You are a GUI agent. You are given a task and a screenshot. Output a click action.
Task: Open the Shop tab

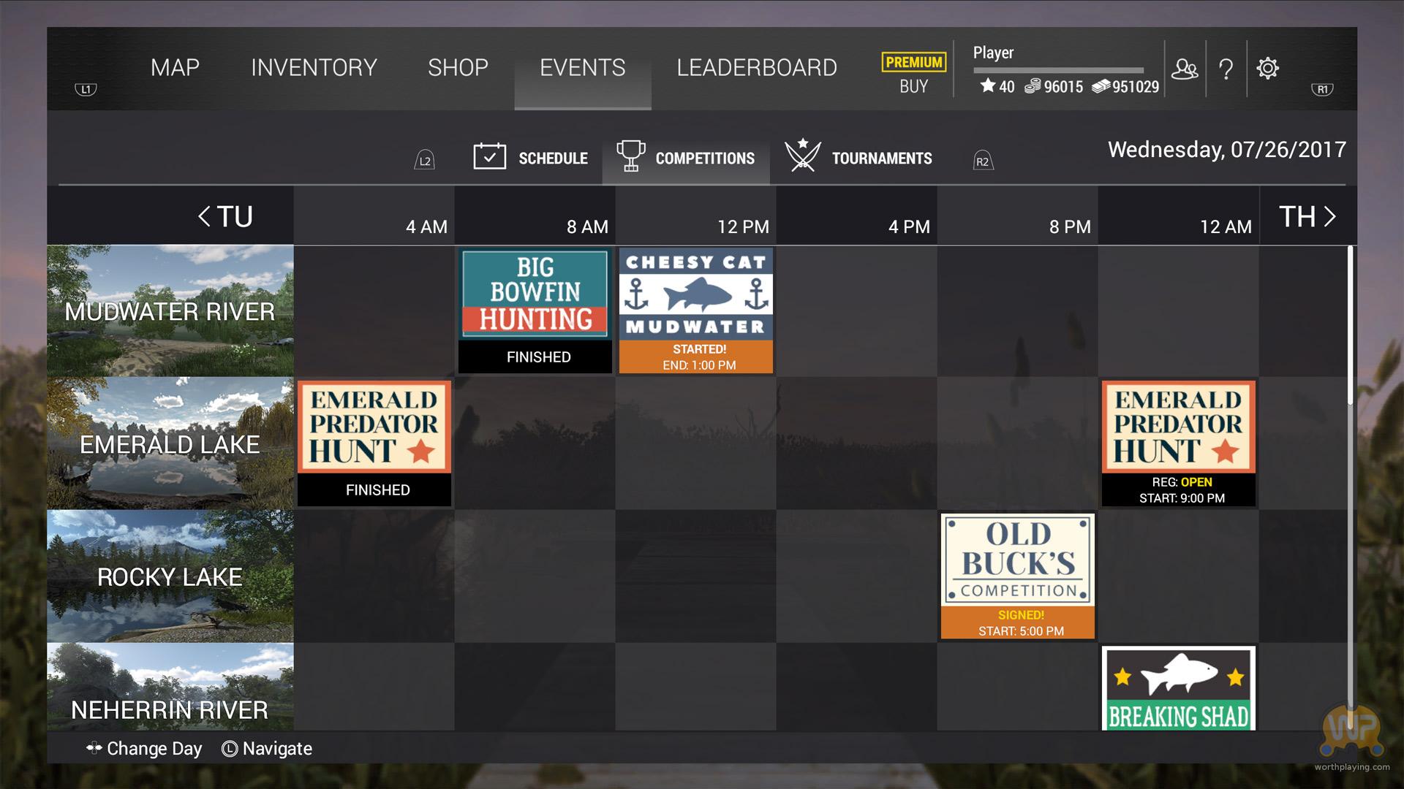tap(458, 68)
